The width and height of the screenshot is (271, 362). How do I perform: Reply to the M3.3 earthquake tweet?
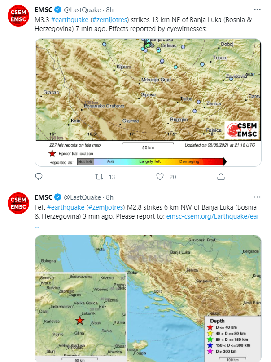(x=39, y=177)
